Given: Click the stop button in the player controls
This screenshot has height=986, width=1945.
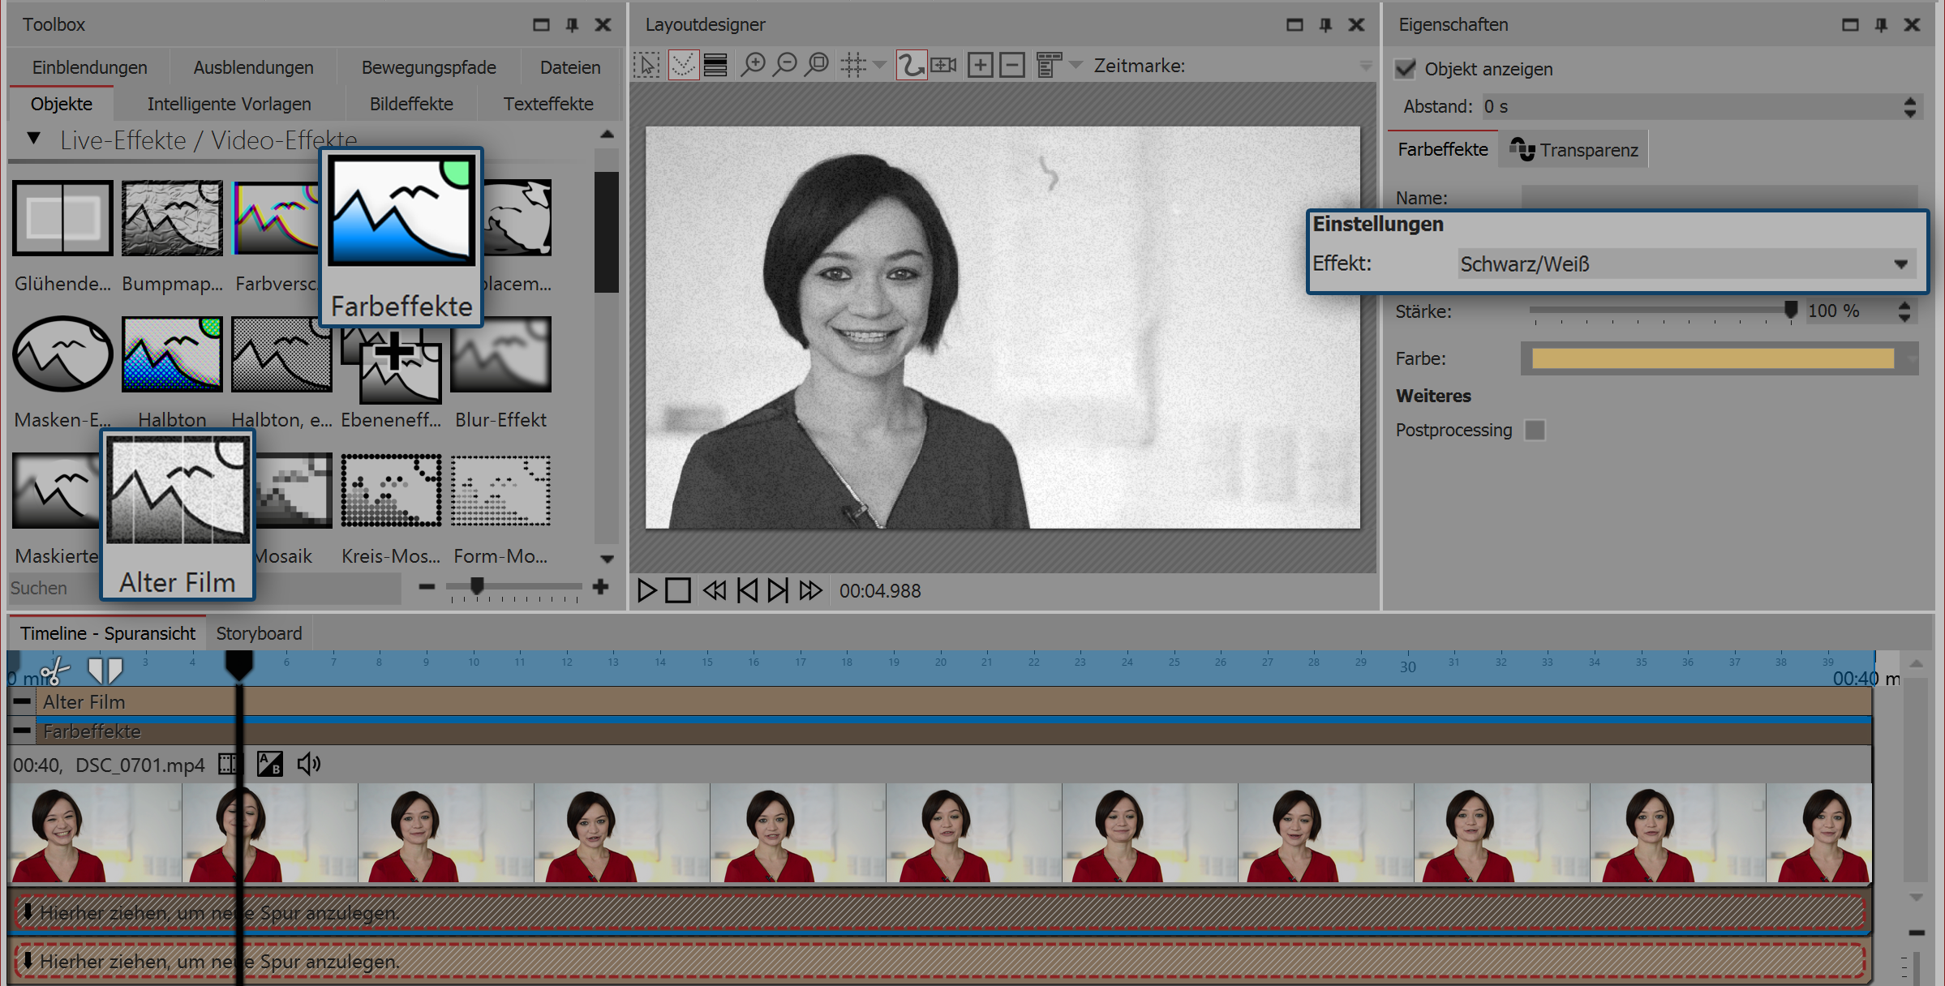Looking at the screenshot, I should pyautogui.click(x=678, y=590).
